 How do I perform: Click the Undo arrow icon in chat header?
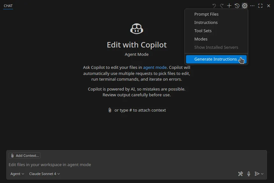coord(214,6)
